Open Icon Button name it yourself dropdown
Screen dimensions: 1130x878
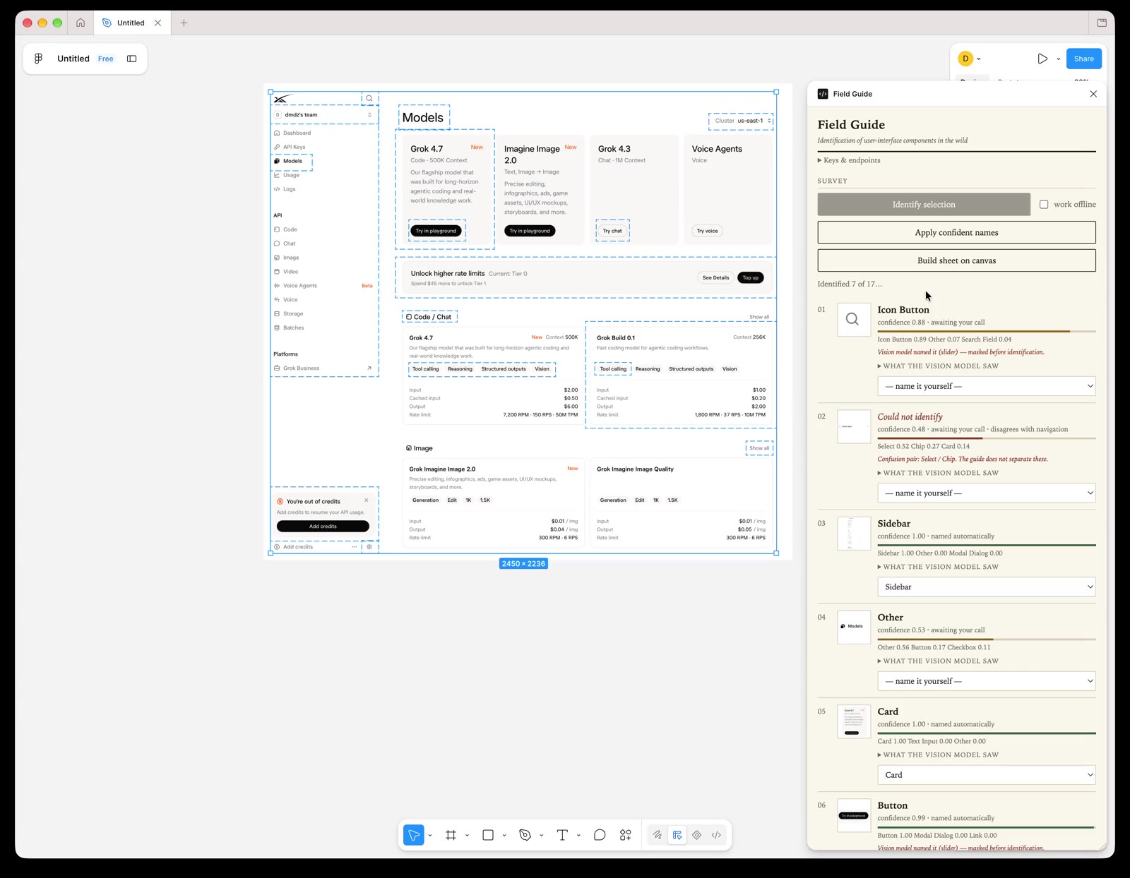pyautogui.click(x=987, y=386)
